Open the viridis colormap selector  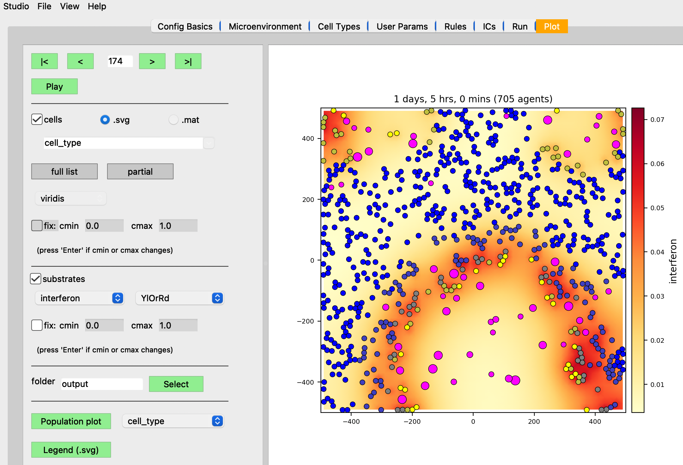[70, 198]
